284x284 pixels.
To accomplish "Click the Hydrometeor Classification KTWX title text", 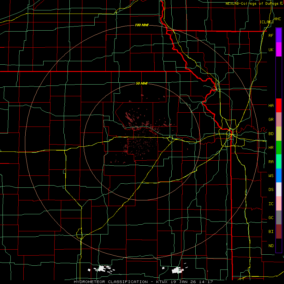I will click(x=143, y=282).
